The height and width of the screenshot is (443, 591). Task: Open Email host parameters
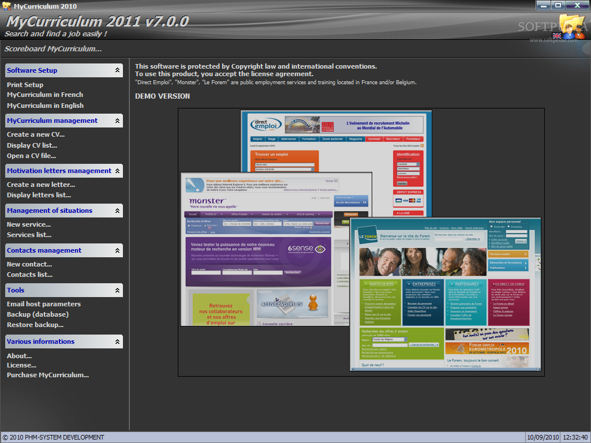point(44,304)
